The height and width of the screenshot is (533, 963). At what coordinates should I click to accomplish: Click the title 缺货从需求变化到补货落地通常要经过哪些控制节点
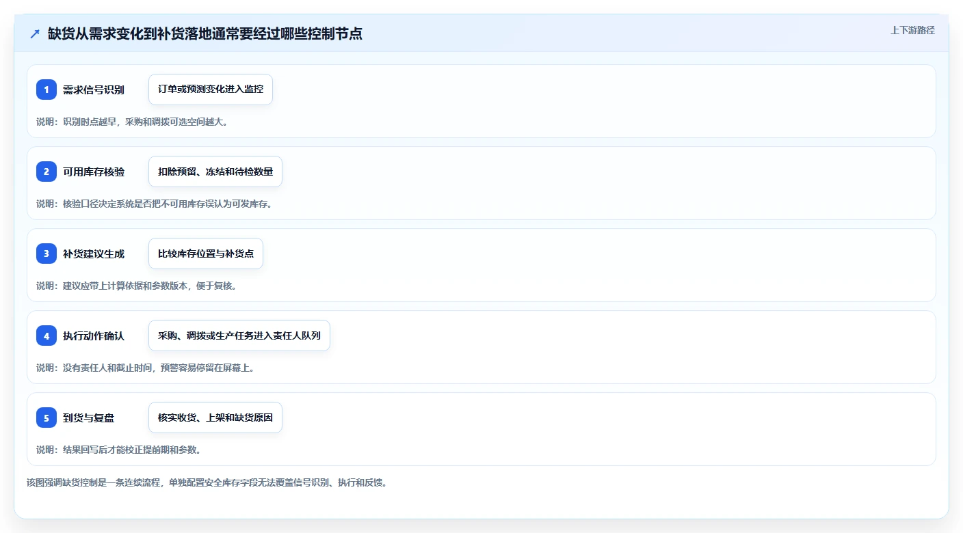coord(205,33)
